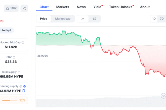Open the About tab
The image size is (166, 110).
(145, 7)
